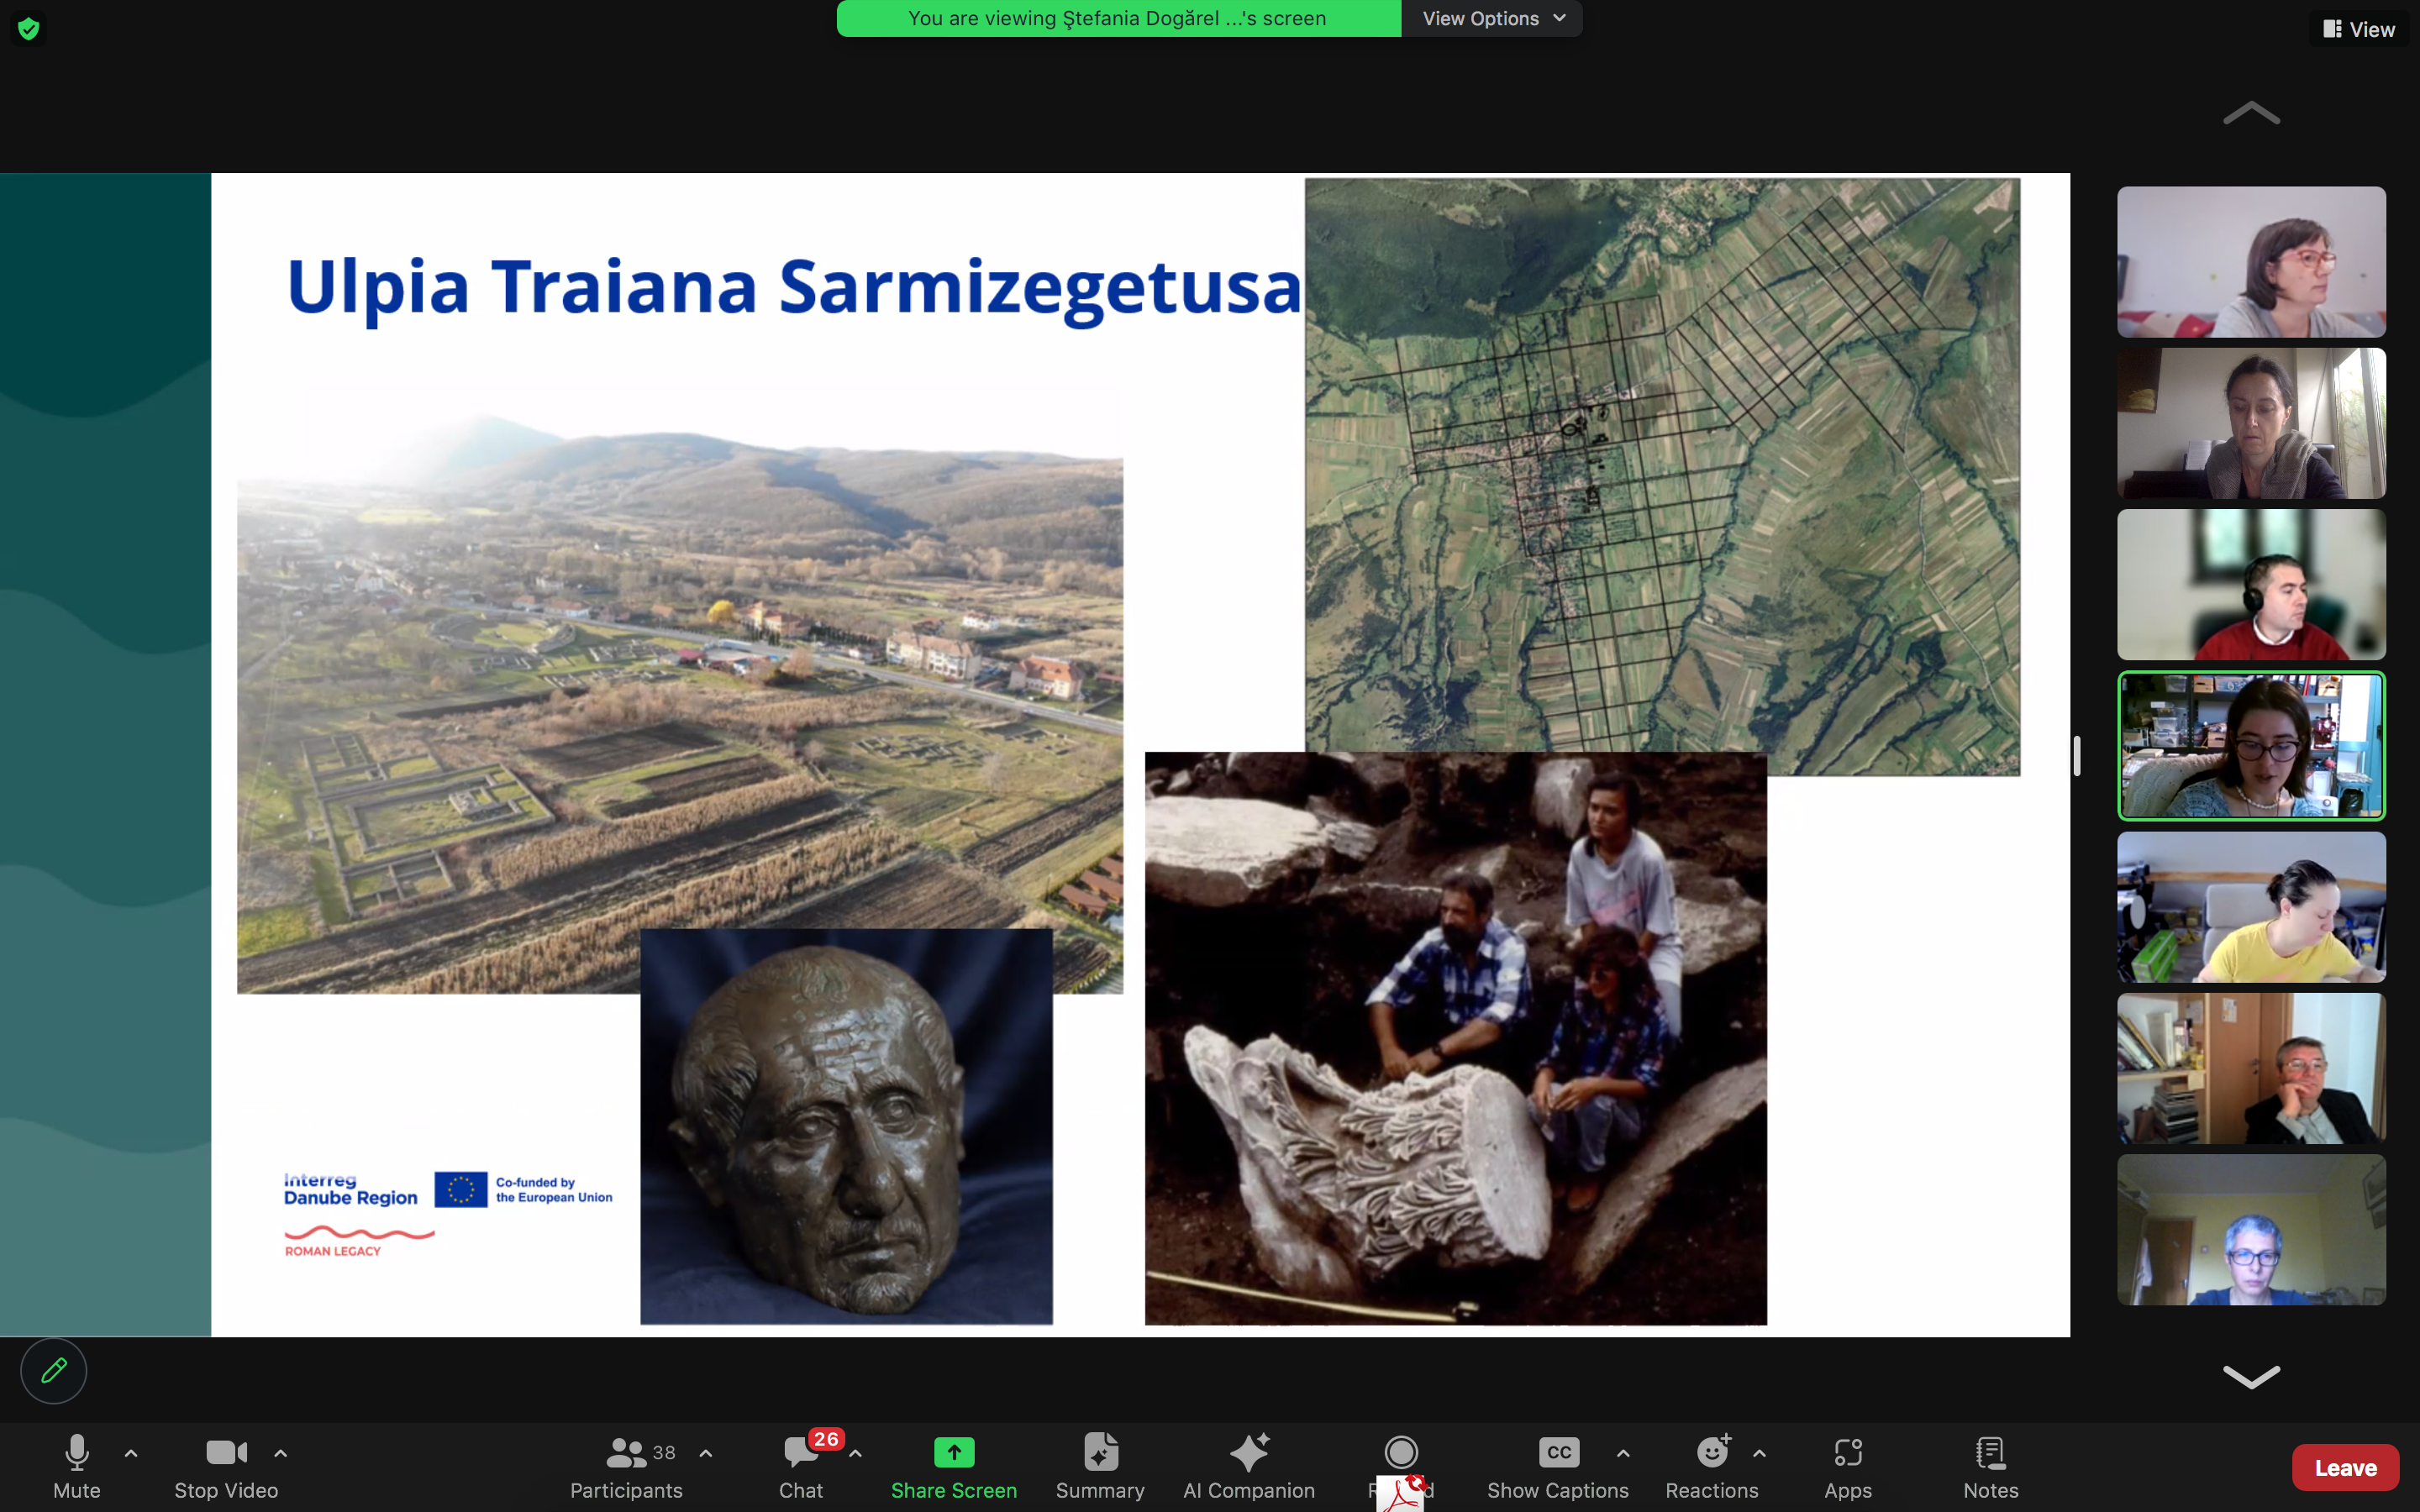Expand audio options arrow beside Mute
The height and width of the screenshot is (1512, 2420).
pyautogui.click(x=131, y=1453)
